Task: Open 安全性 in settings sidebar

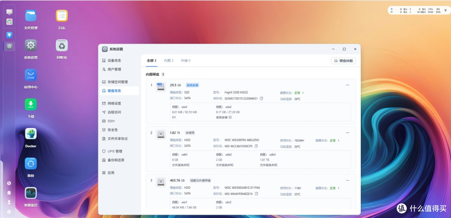Action: (x=119, y=130)
